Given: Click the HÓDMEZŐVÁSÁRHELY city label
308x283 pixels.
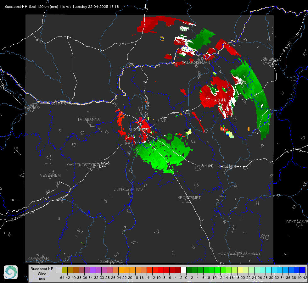Looking at the screenshot, I should [239, 253].
